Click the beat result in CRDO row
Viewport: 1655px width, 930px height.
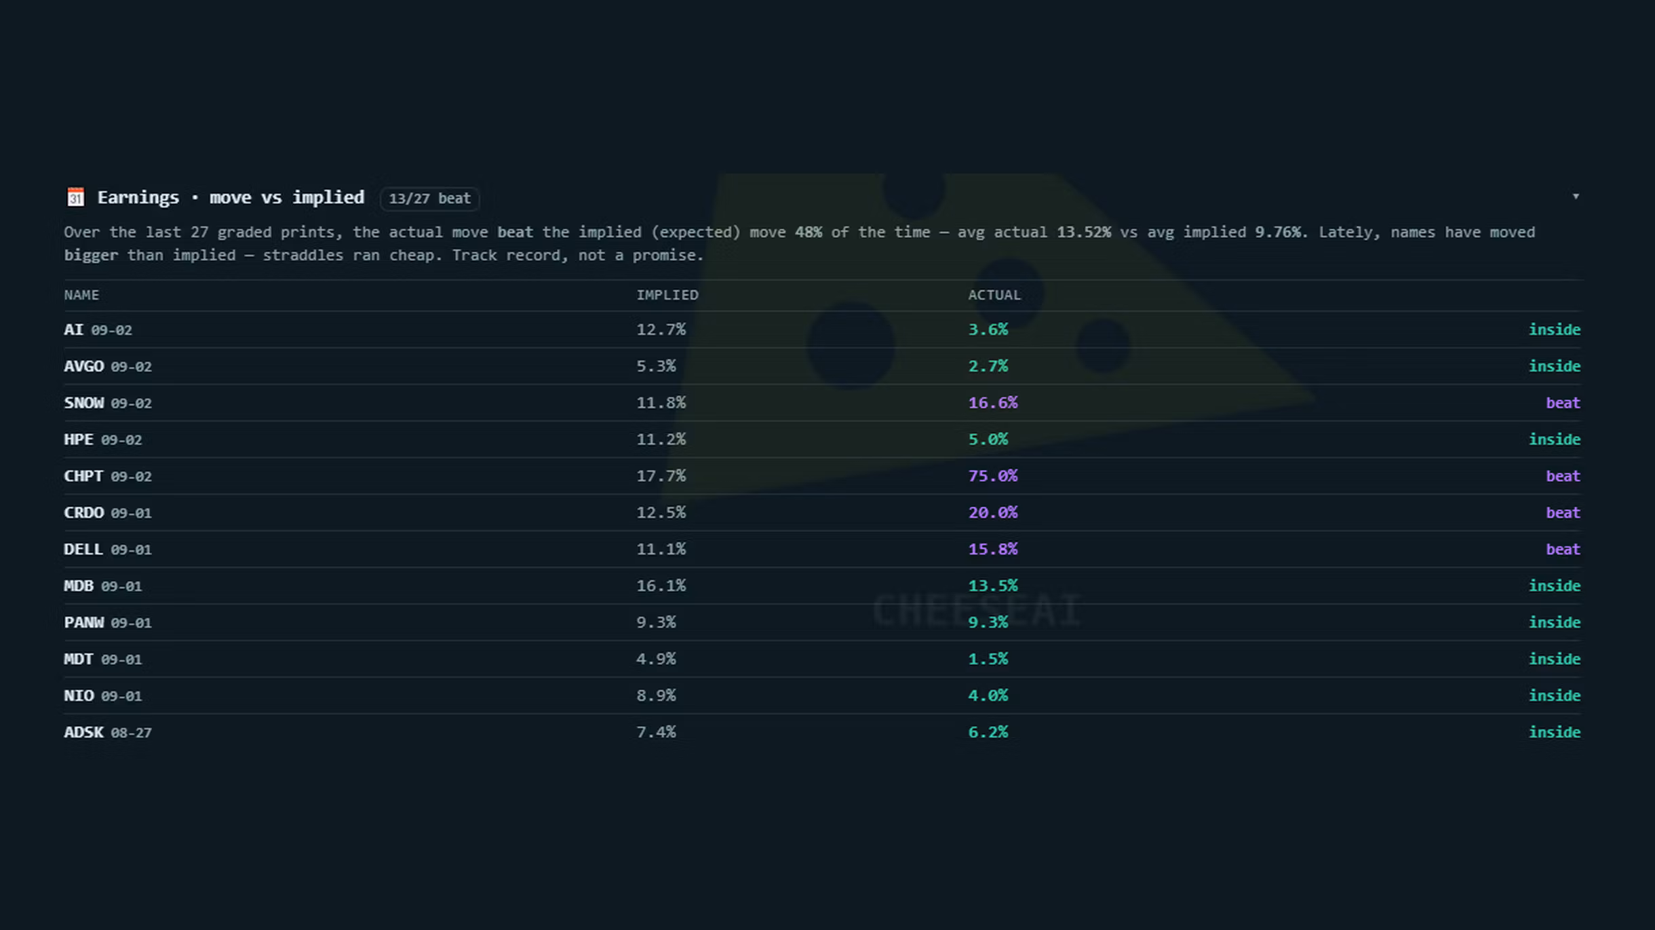click(x=1563, y=513)
